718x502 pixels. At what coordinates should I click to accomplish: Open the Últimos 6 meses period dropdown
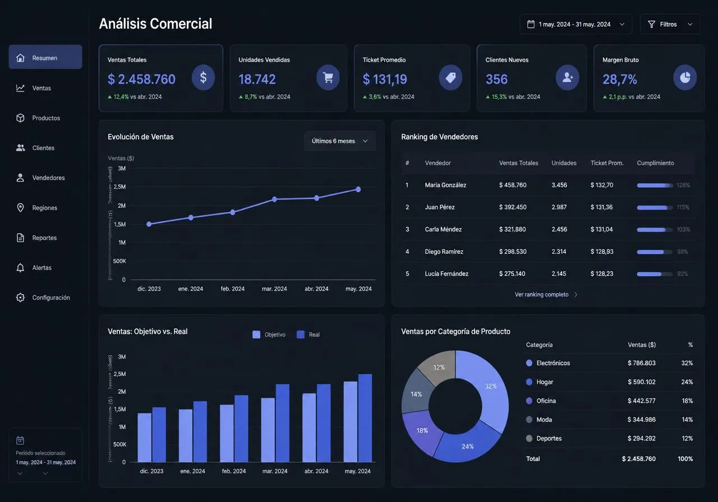340,141
